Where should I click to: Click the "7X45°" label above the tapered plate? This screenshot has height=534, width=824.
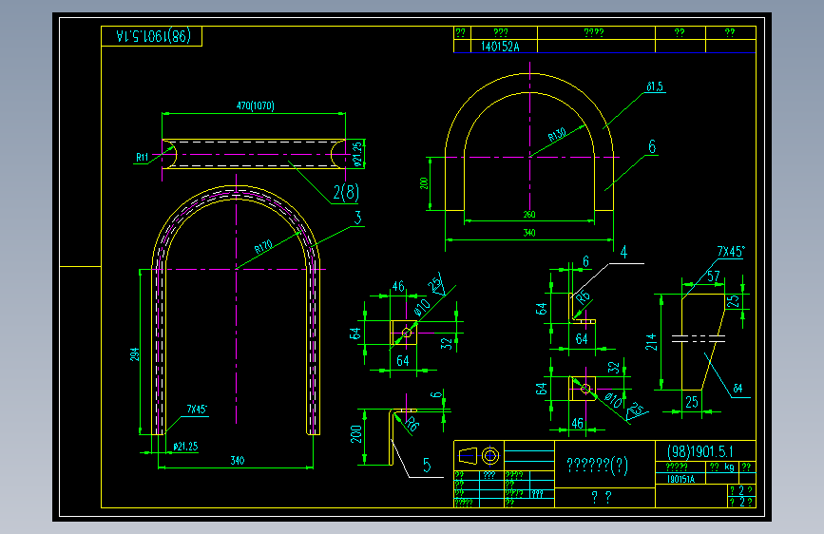coord(731,252)
